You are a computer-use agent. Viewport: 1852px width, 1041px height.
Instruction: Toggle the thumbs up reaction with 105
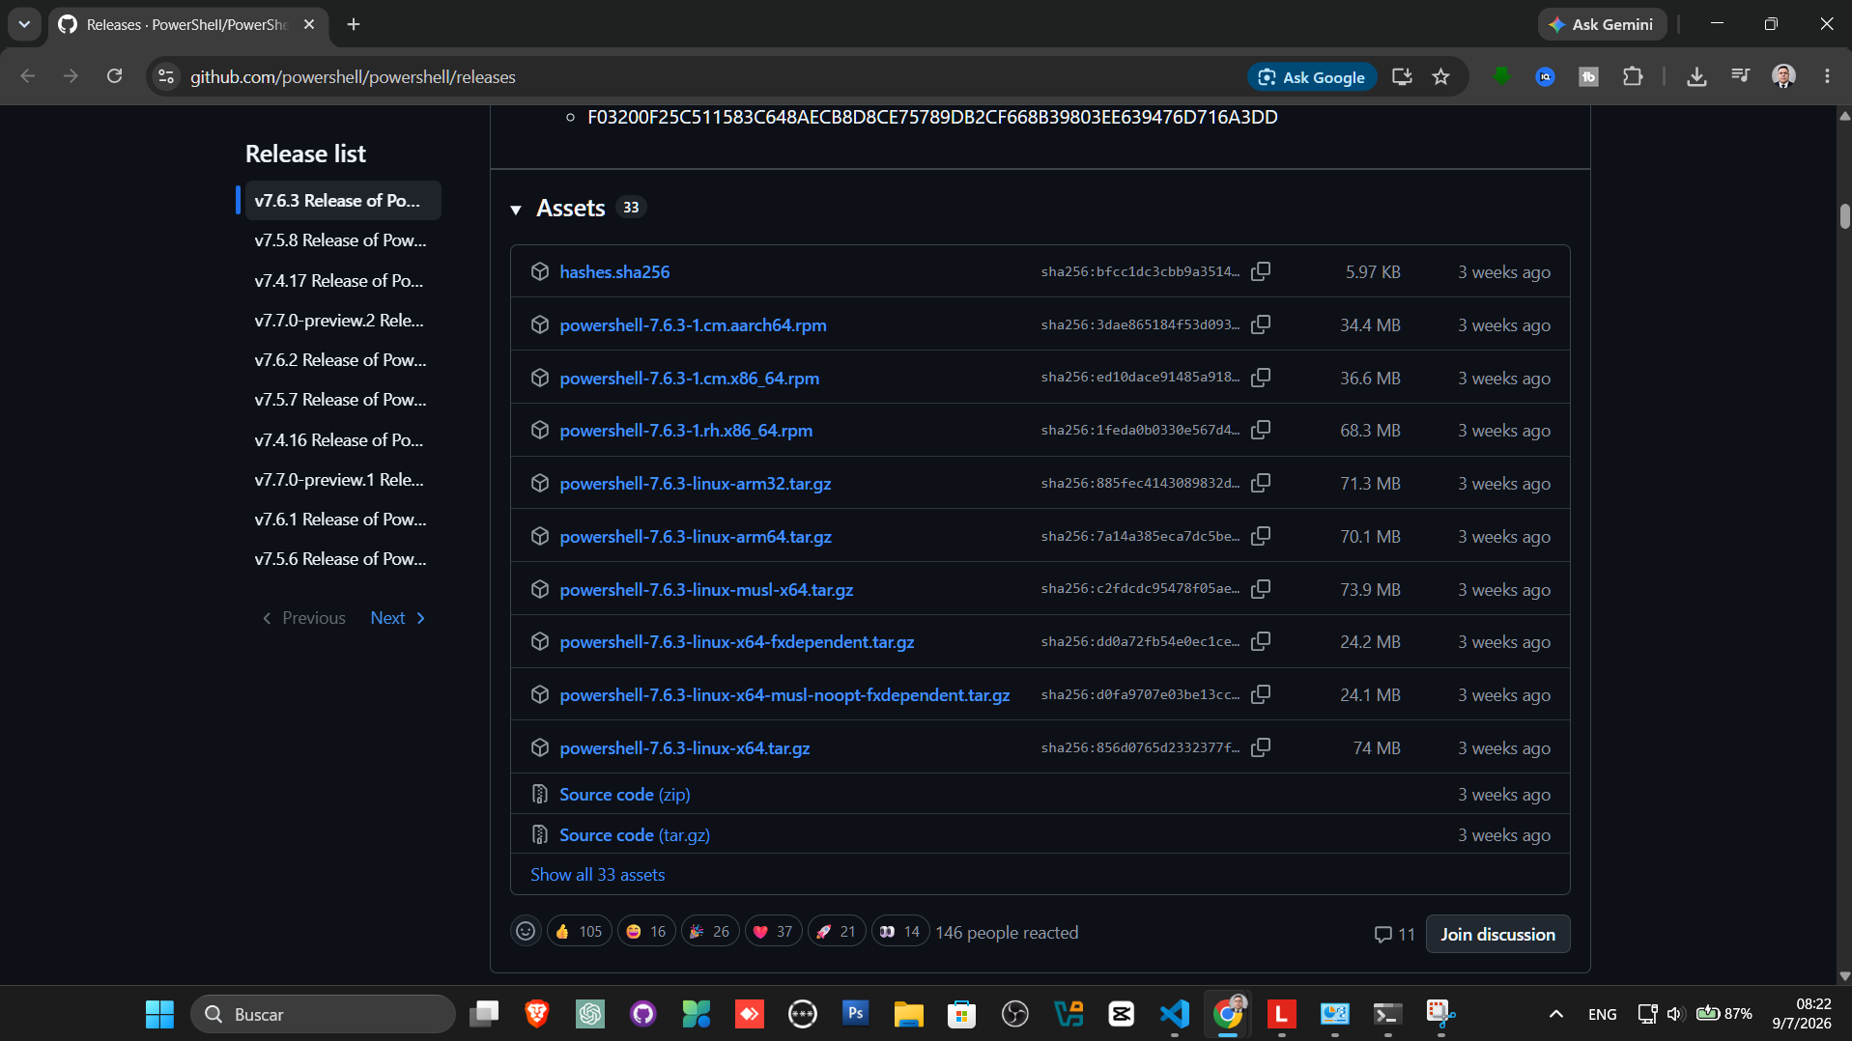[579, 931]
